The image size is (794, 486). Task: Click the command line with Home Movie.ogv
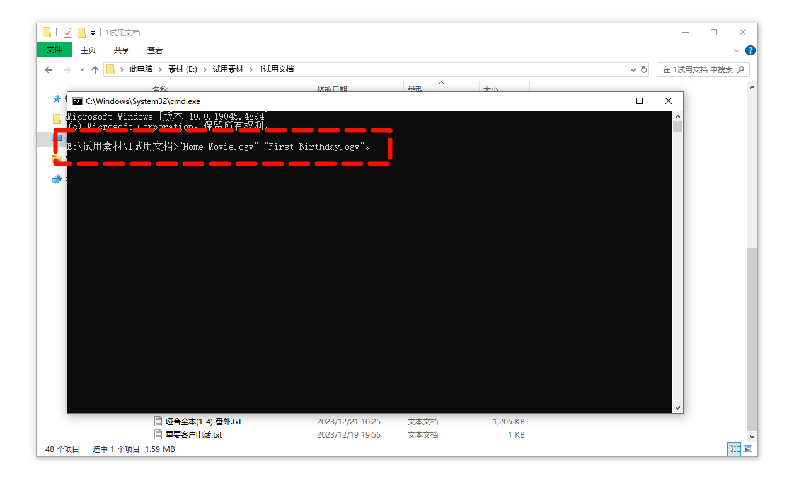coord(219,147)
